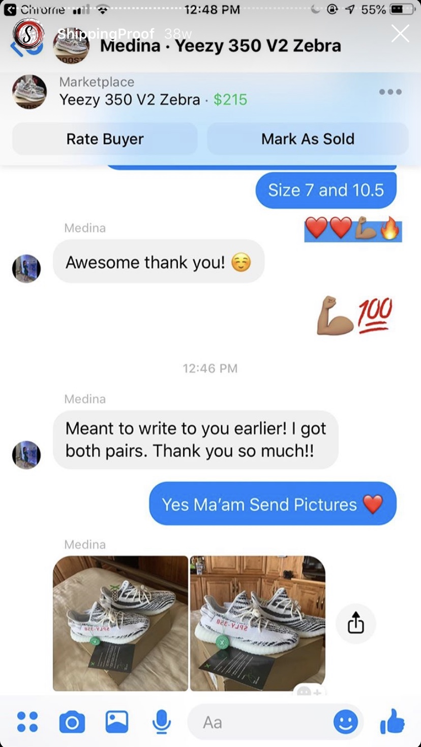The width and height of the screenshot is (421, 747).
Task: Open the right Yeezy photo in kitchen
Action: [x=258, y=623]
